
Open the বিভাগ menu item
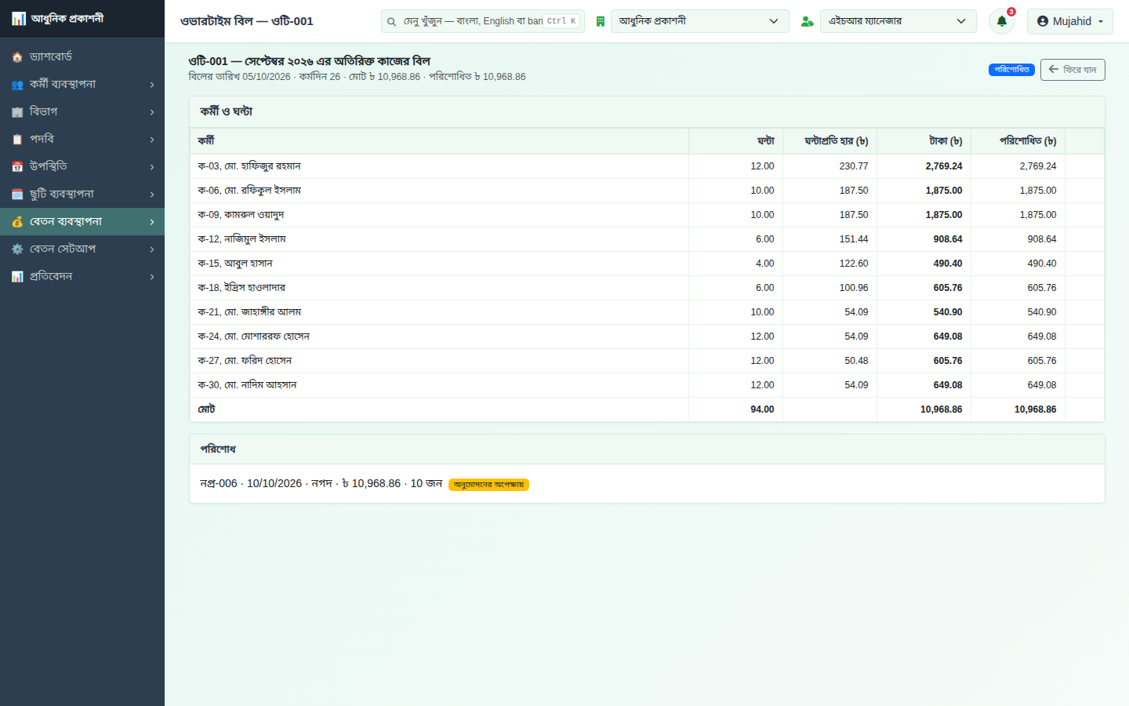click(82, 111)
